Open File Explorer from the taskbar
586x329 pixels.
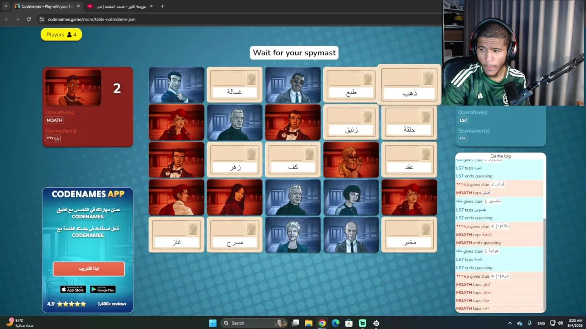[x=309, y=323]
